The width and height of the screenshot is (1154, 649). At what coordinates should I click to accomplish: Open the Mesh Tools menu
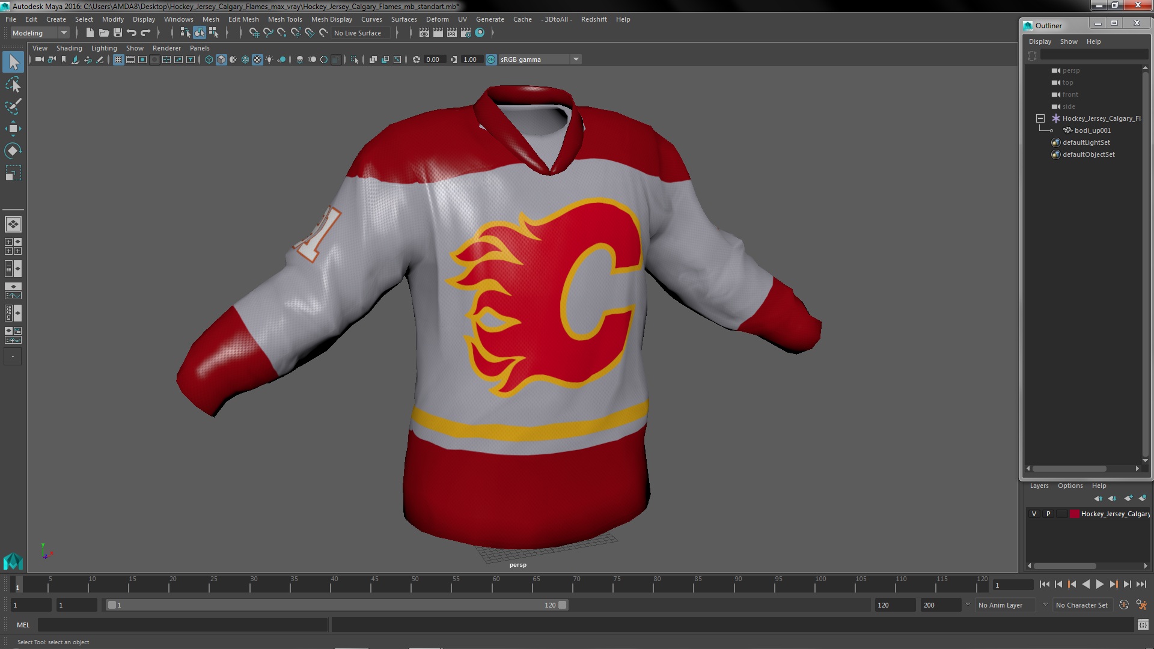285,19
